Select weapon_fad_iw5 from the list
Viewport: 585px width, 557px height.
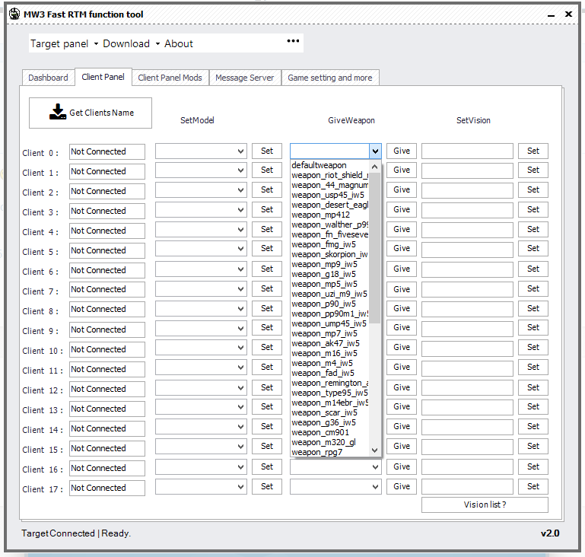pos(330,373)
